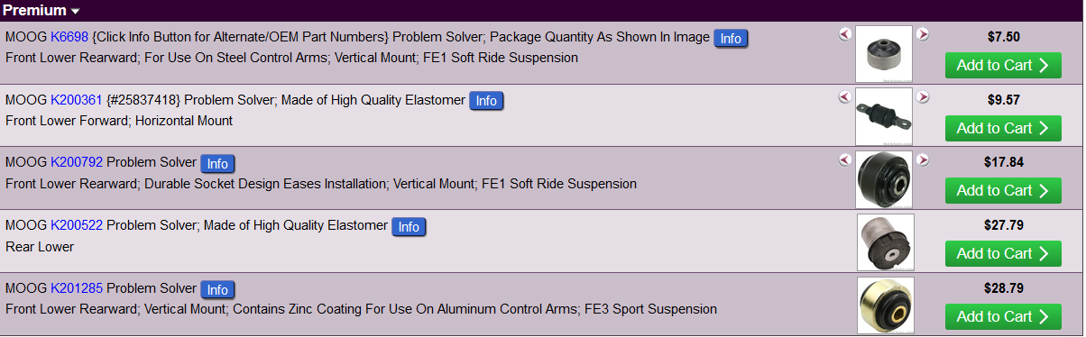View the K201285 gold bushing thumbnail

tap(885, 305)
